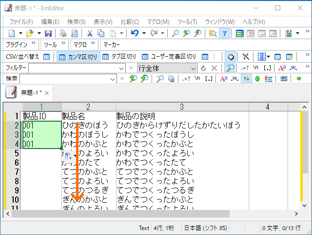312x235 pixels.
Task: Toggle cell selection mode plus icon
Action: [x=231, y=57]
